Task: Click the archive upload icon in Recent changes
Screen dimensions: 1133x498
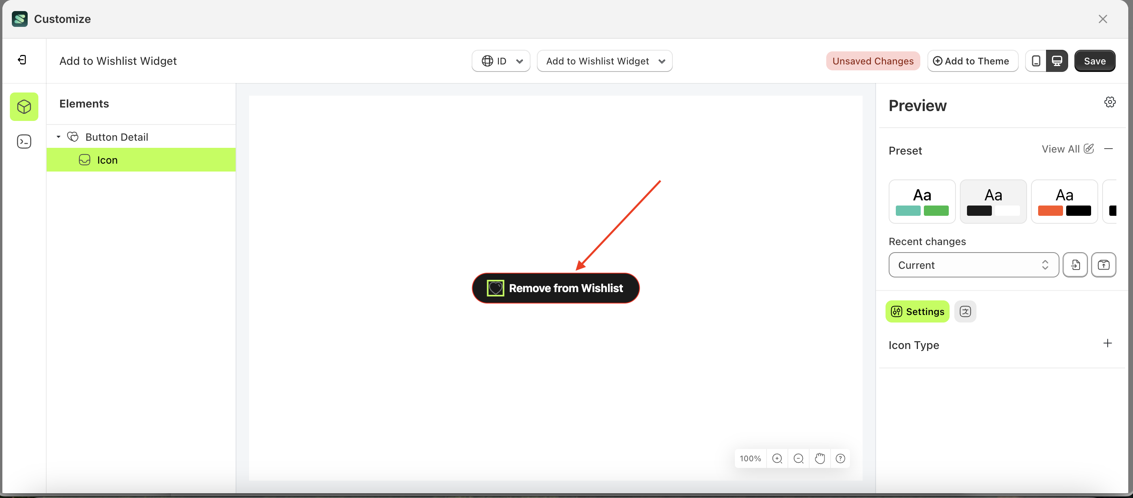Action: (x=1104, y=264)
